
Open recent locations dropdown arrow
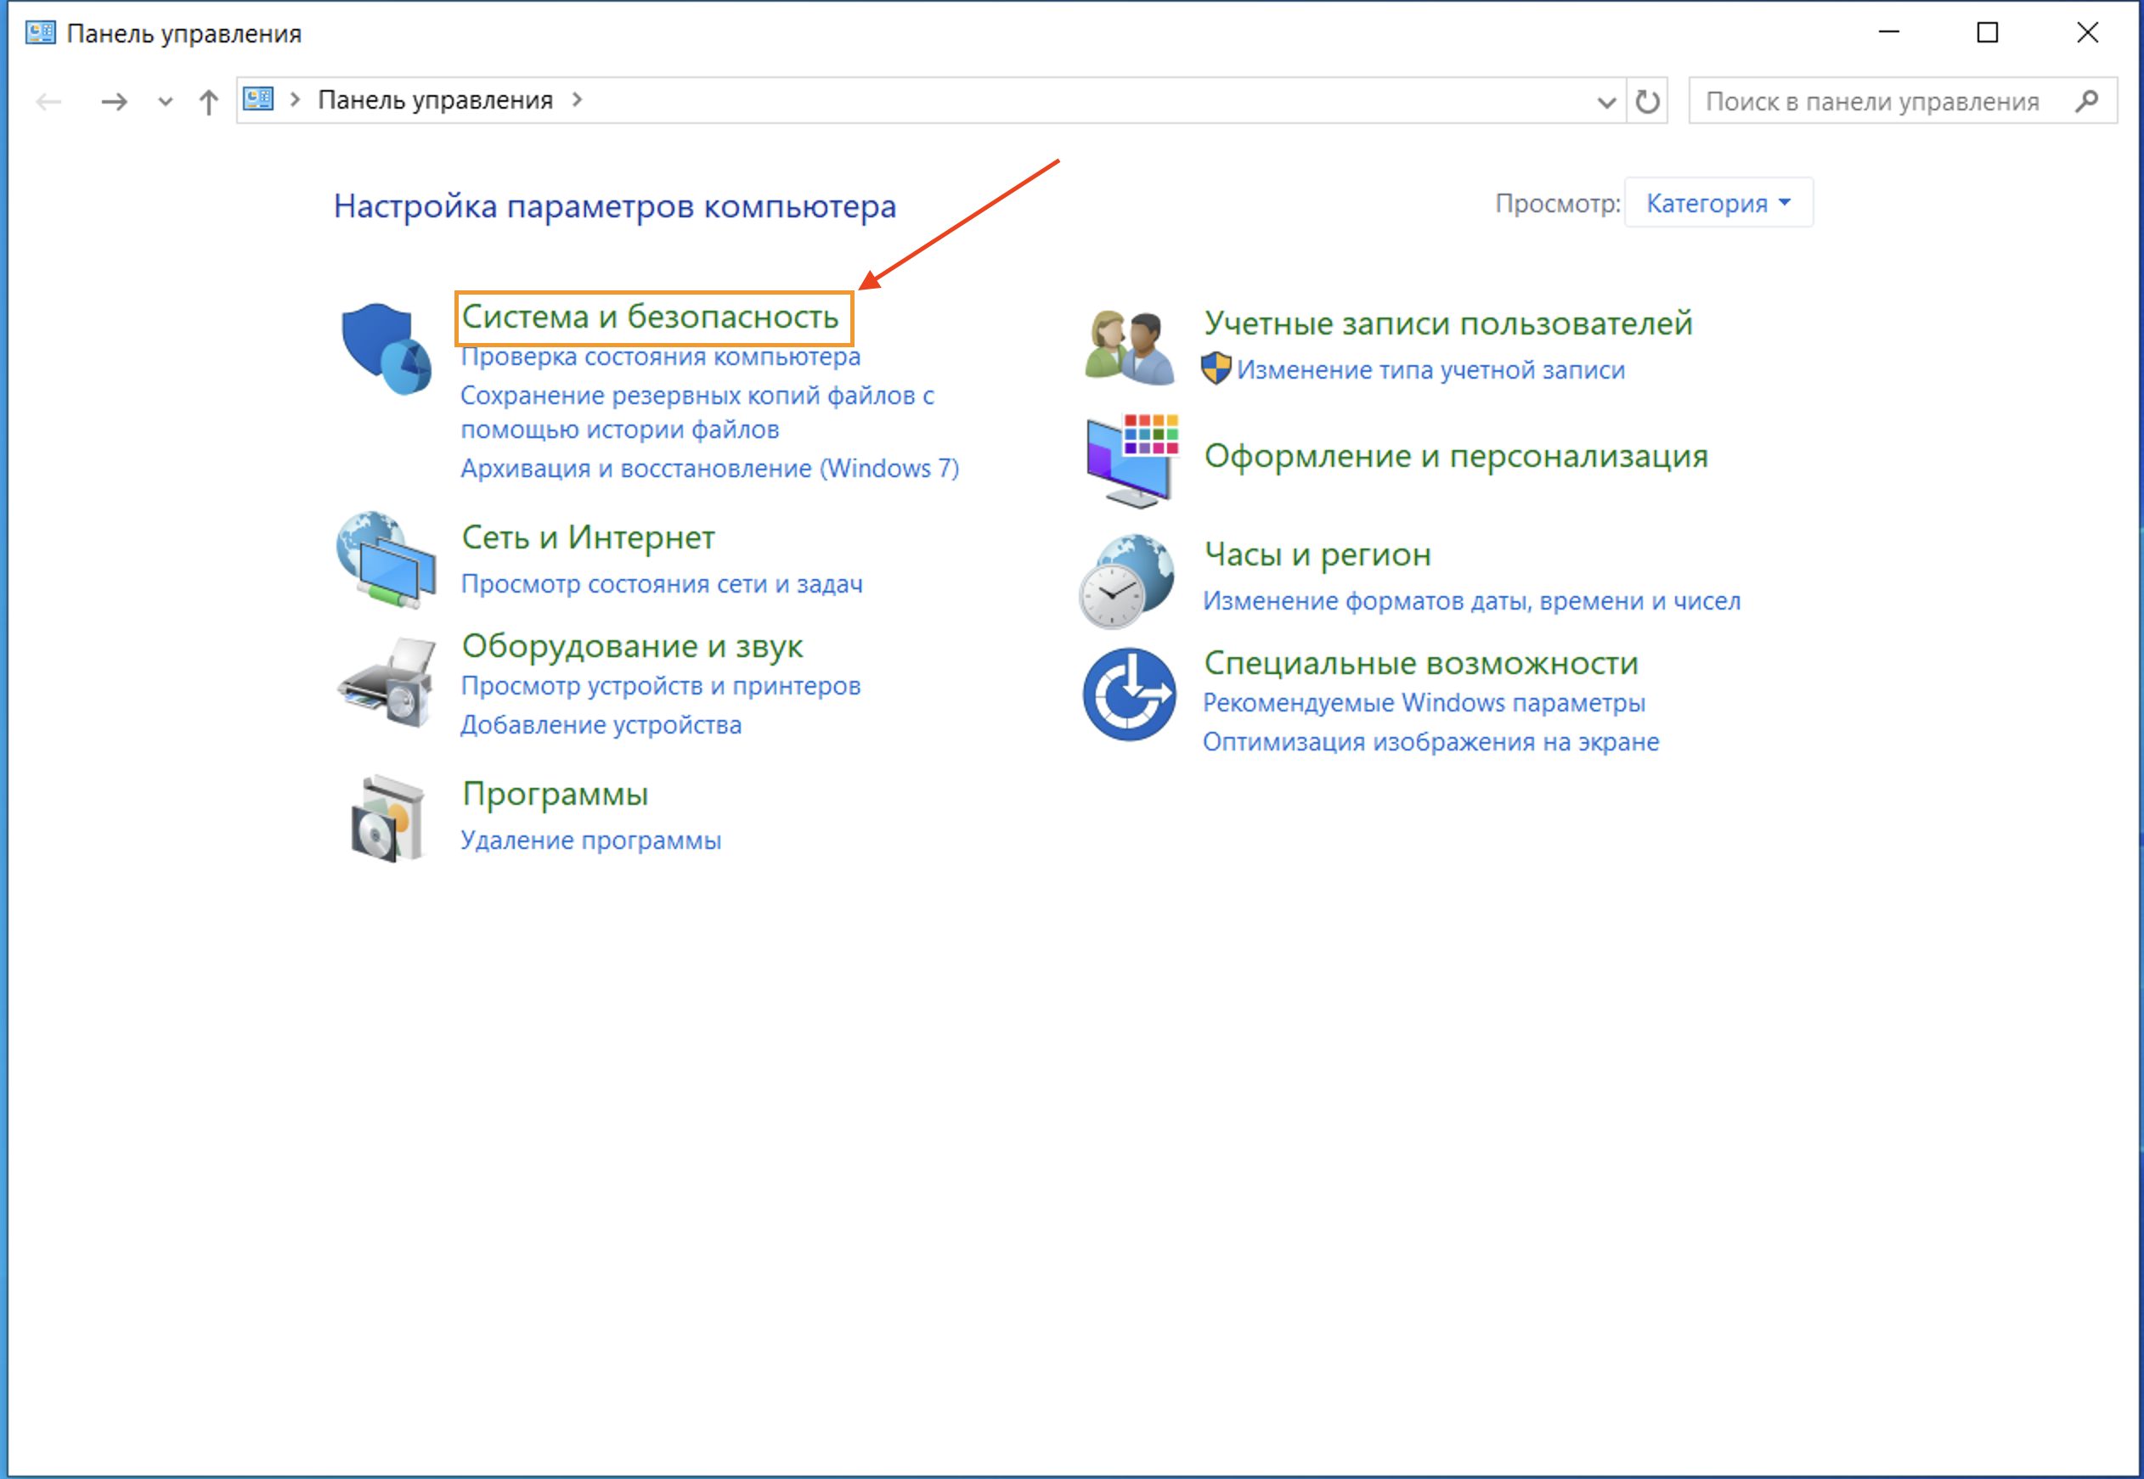tap(165, 101)
